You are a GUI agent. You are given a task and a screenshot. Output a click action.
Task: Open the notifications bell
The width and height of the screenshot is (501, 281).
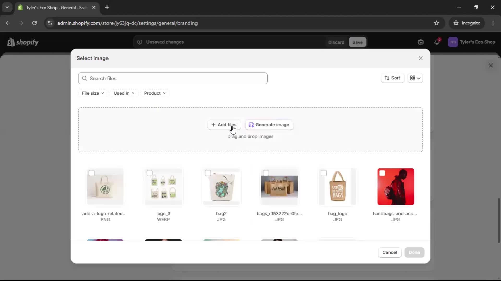point(437,42)
